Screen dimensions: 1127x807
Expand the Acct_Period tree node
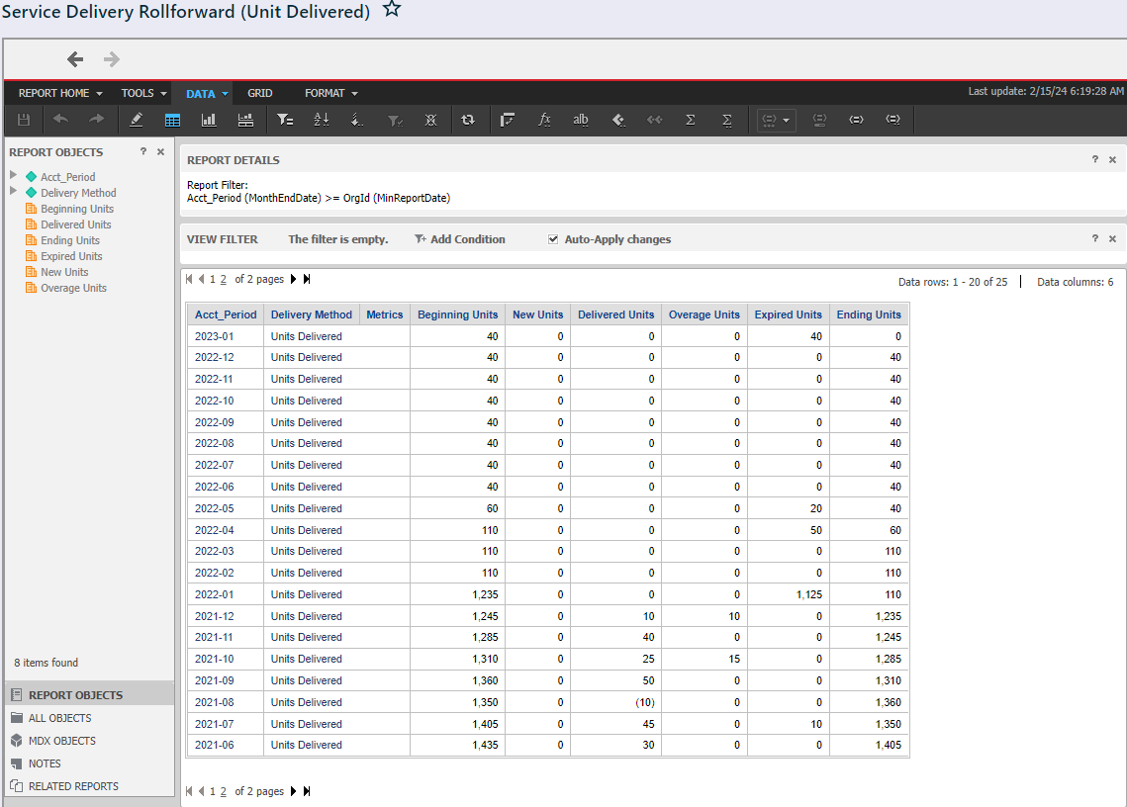(x=14, y=176)
